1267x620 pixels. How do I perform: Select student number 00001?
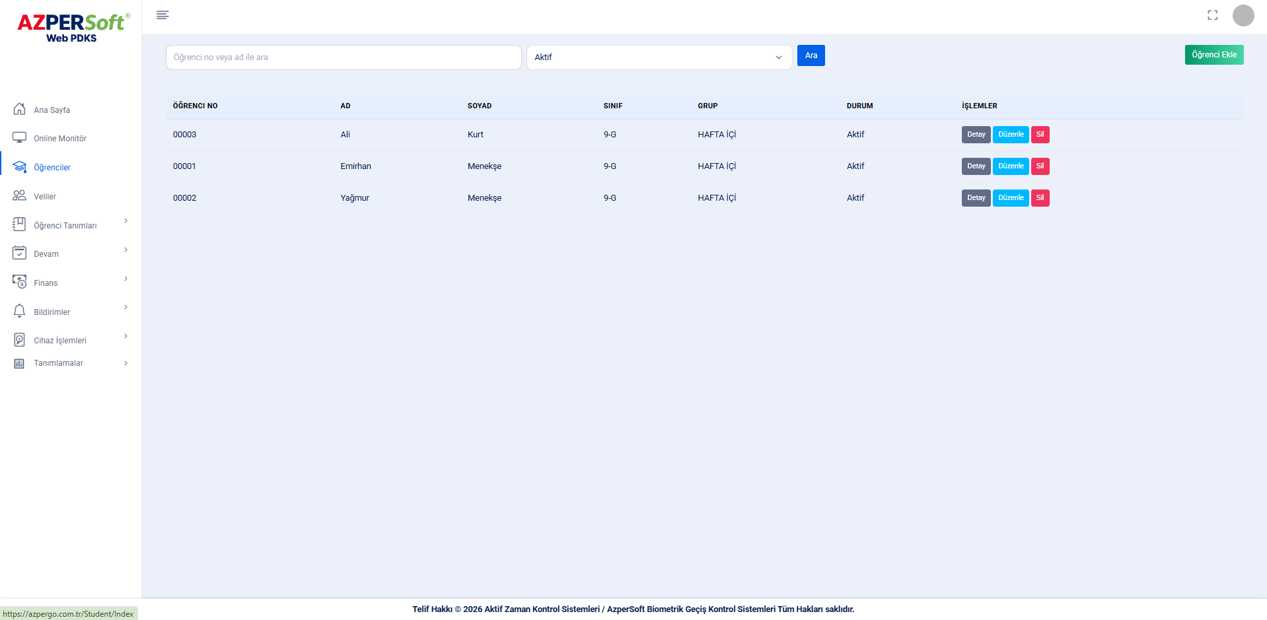184,166
